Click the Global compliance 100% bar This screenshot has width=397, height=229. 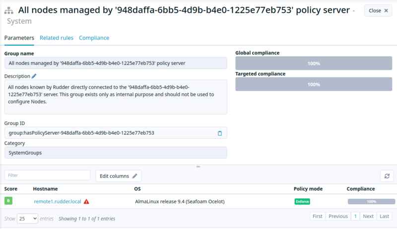(x=314, y=63)
